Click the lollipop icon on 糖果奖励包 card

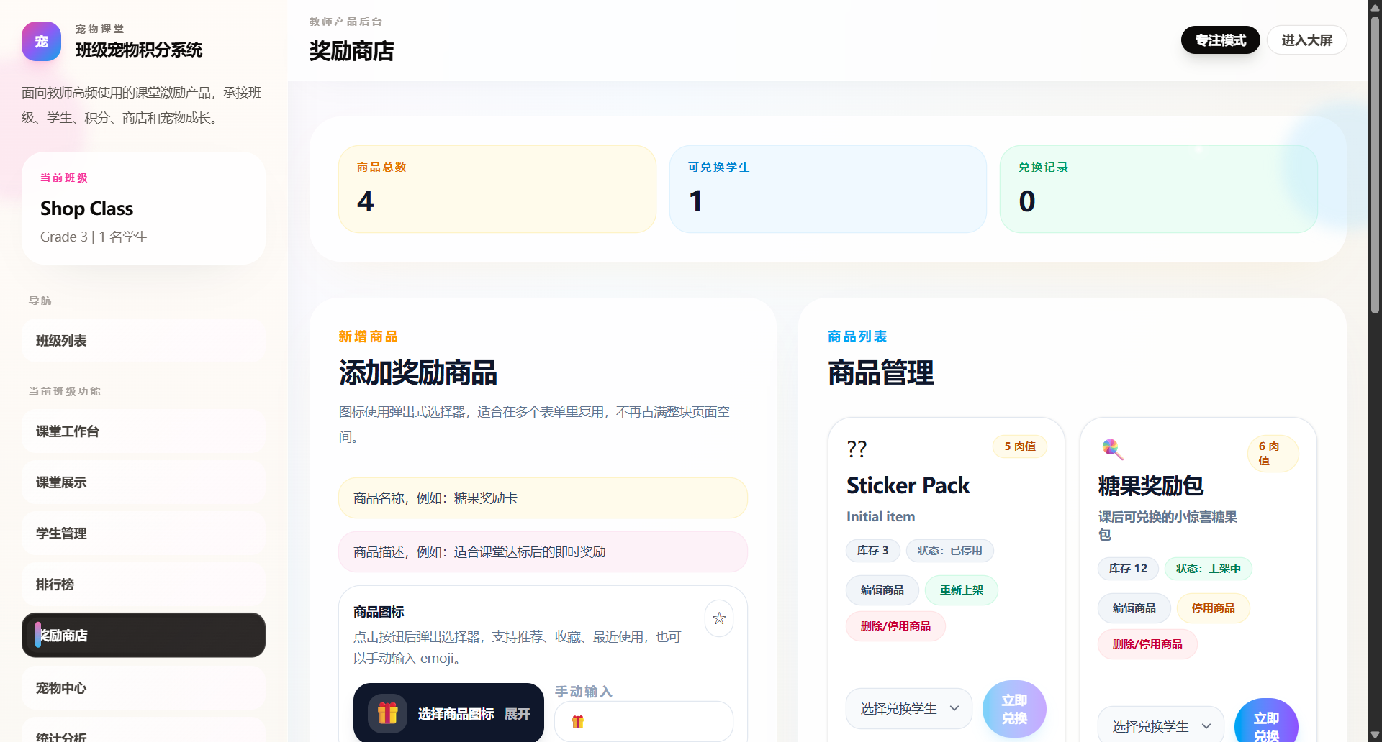(1111, 449)
